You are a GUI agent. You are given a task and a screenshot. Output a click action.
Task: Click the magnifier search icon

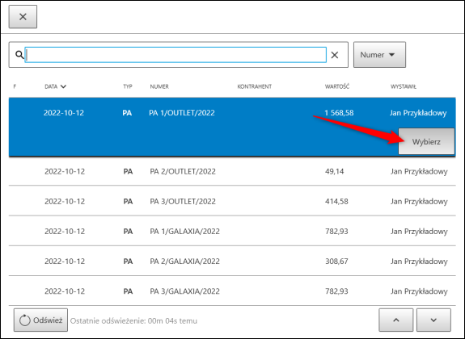point(19,55)
